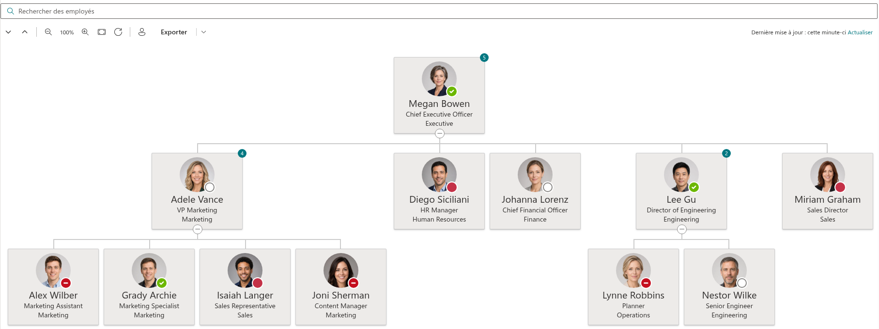Click the Chief Executive Officer title
This screenshot has height=329, width=879.
[439, 114]
